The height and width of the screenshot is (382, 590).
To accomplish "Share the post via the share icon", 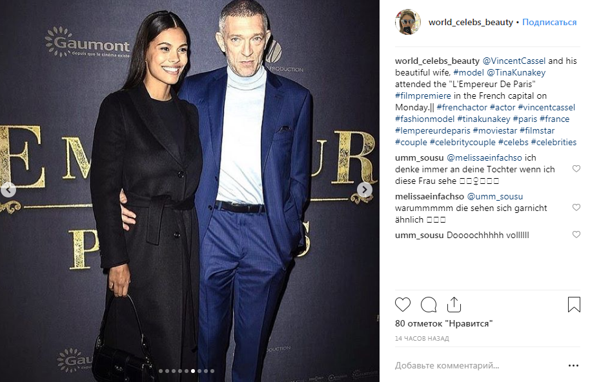I will 454,305.
